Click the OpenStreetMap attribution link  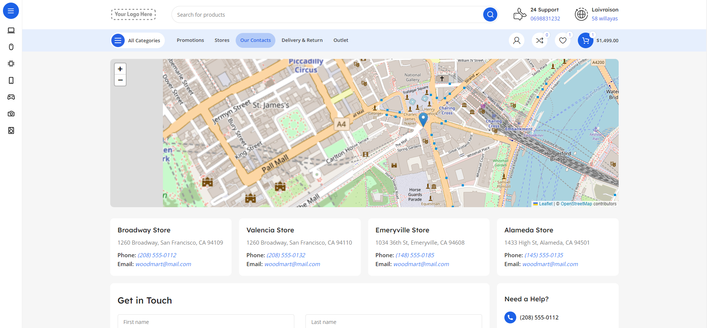[576, 204]
